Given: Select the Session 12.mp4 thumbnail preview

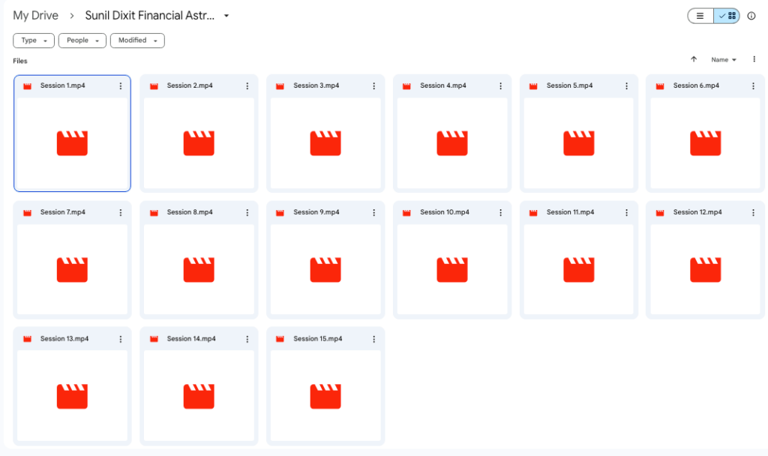Looking at the screenshot, I should tap(705, 269).
